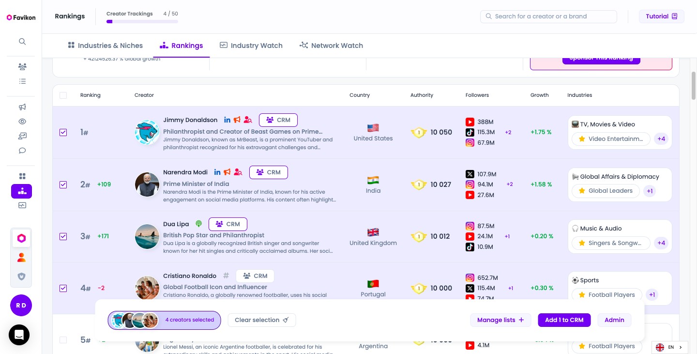
Task: Expand +1 industries for Narendra Modi
Action: (650, 191)
